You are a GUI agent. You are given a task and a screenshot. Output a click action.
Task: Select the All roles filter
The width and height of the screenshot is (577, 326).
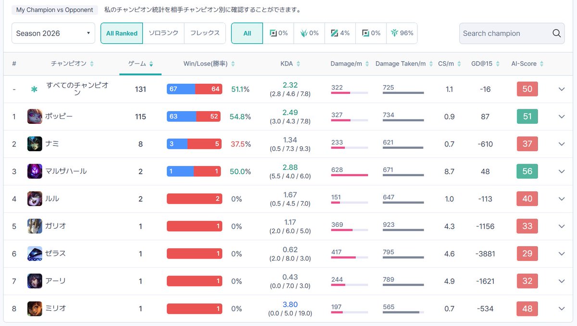(x=247, y=33)
